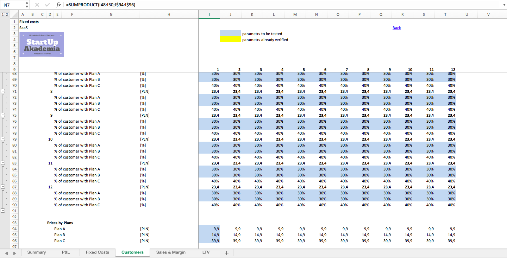Viewport: 507px width, 258px height.
Task: Collapse the outline group ending at row 79
Action: click(x=3, y=139)
